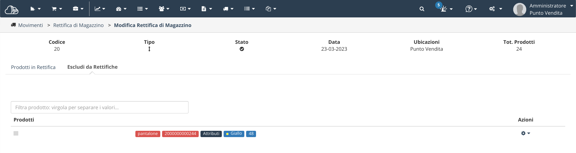The image size is (576, 153).
Task: Open the documents page menu
Action: coord(207,9)
